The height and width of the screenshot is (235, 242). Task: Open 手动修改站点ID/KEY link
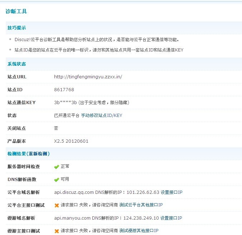pos(102,116)
